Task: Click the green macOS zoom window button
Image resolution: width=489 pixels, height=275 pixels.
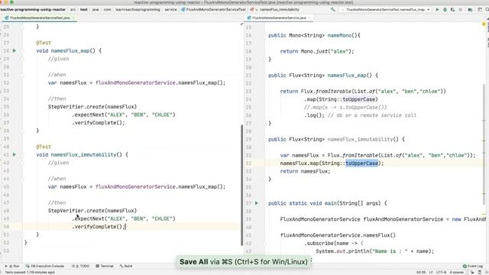Action: [x=11, y=2]
